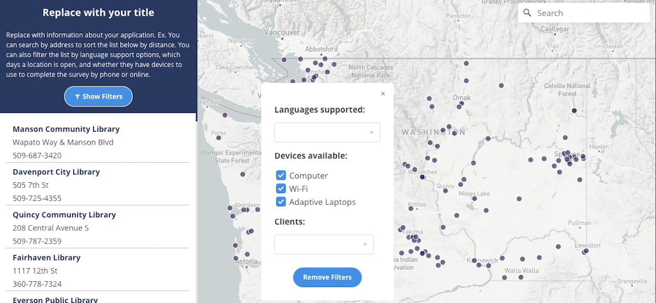Click the funnel icon on Show Filters
The image size is (656, 303).
click(x=78, y=97)
